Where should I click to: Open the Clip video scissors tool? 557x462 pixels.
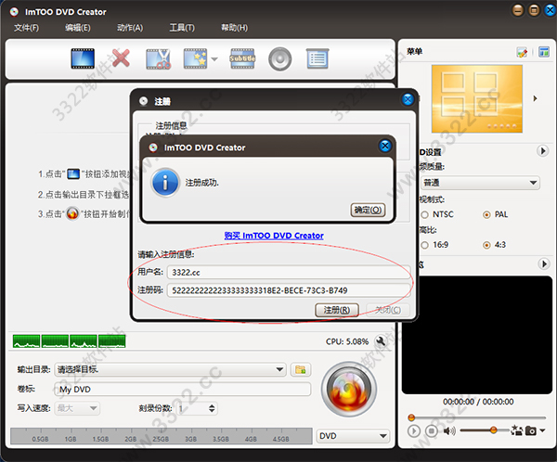[159, 59]
